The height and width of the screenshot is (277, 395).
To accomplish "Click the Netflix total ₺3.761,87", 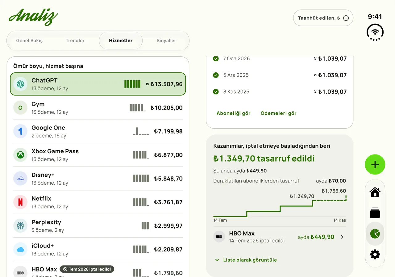I will pyautogui.click(x=168, y=202).
